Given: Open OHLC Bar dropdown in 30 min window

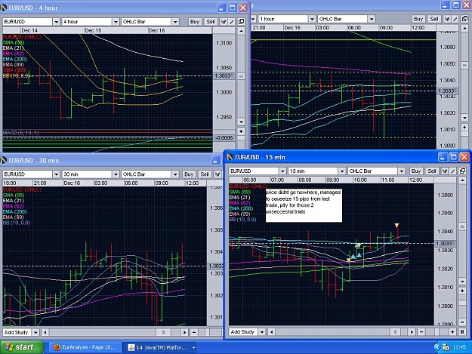Looking at the screenshot, I should pyautogui.click(x=175, y=174).
